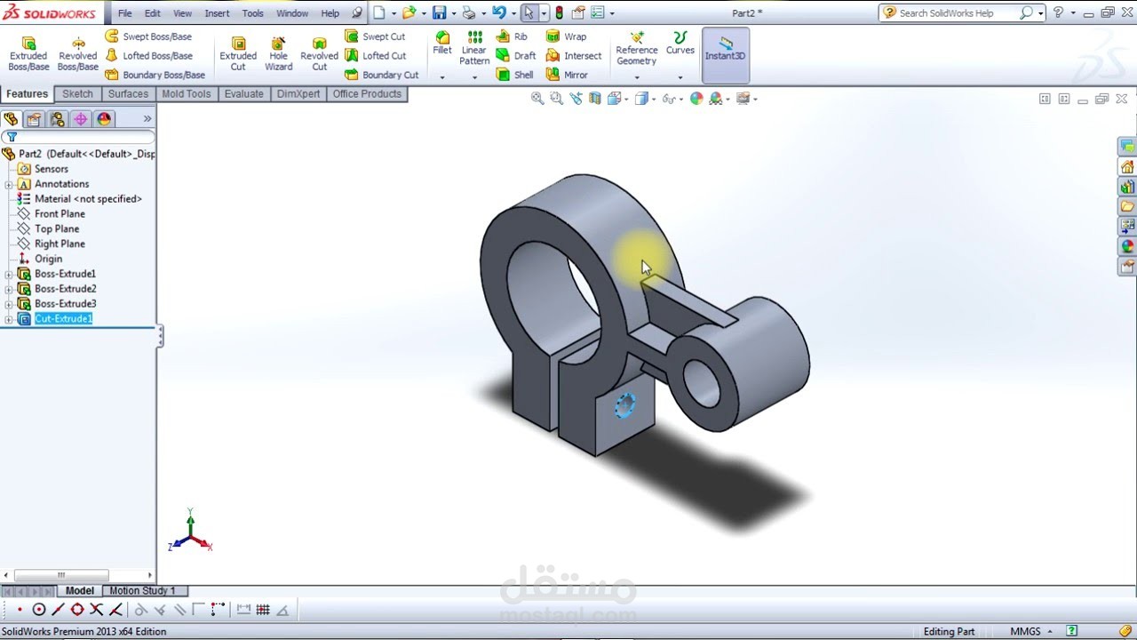The height and width of the screenshot is (640, 1137).
Task: Switch to the Evaluate tab
Action: (243, 94)
